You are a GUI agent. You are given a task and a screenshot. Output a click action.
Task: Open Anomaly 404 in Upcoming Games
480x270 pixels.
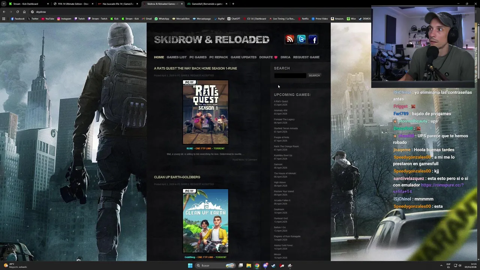(280, 110)
